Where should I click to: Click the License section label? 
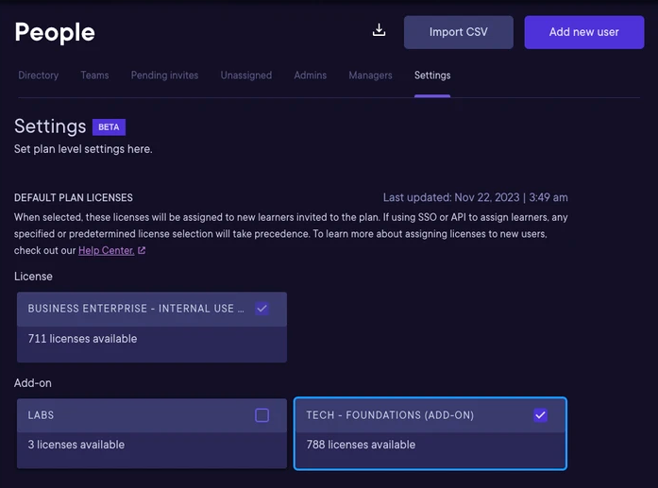pos(33,277)
